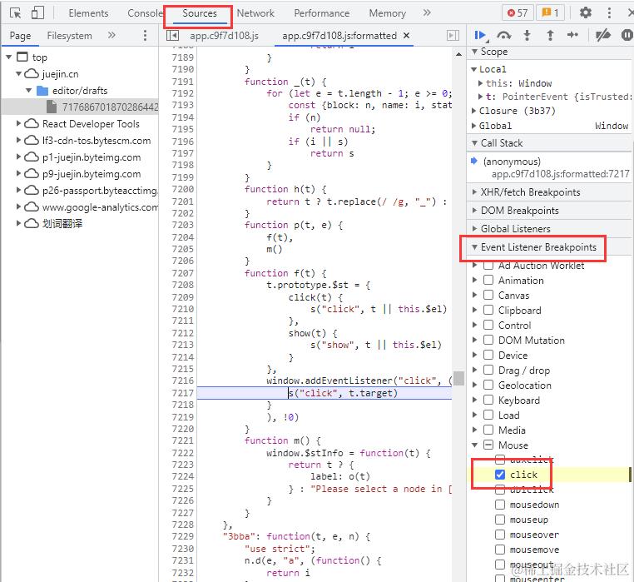Image resolution: width=634 pixels, height=582 pixels.
Task: Click the code editor vertical scrollbar thumb
Action: pos(458,378)
